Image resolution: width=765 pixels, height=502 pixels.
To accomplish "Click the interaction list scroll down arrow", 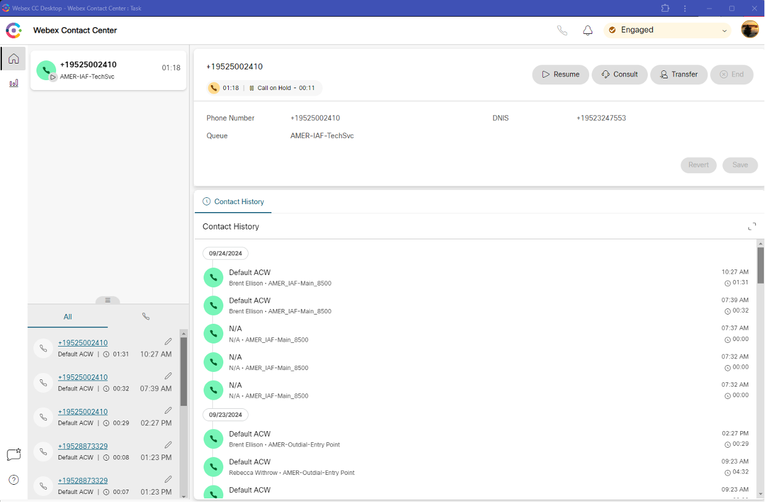I will pos(183,495).
